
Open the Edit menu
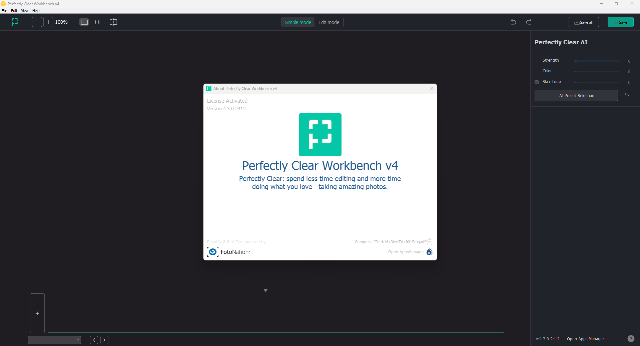tap(14, 11)
